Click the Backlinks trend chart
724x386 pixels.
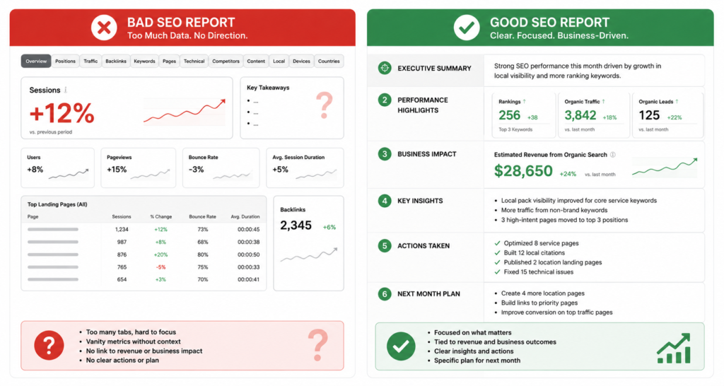click(309, 255)
